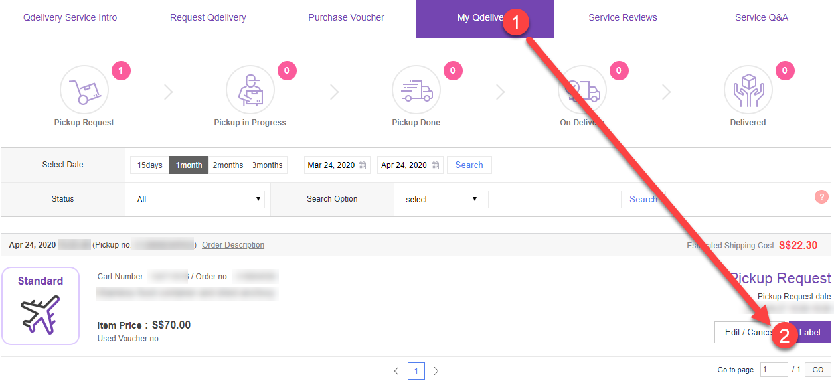
Task: Select the 3months date range
Action: [268, 165]
